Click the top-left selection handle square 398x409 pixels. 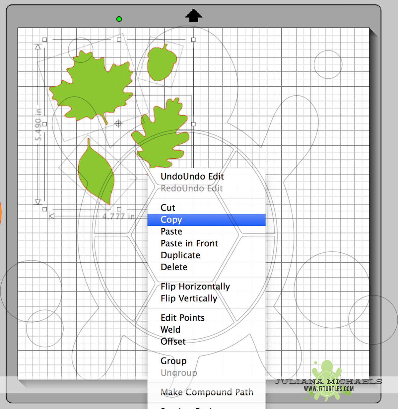click(44, 39)
